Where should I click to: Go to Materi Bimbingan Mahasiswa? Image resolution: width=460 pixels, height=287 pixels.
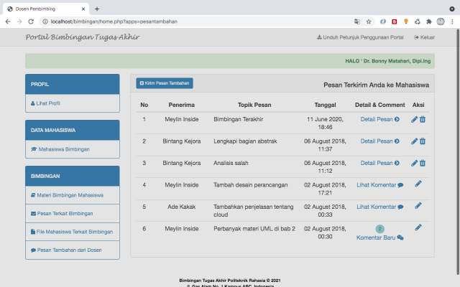pos(70,195)
